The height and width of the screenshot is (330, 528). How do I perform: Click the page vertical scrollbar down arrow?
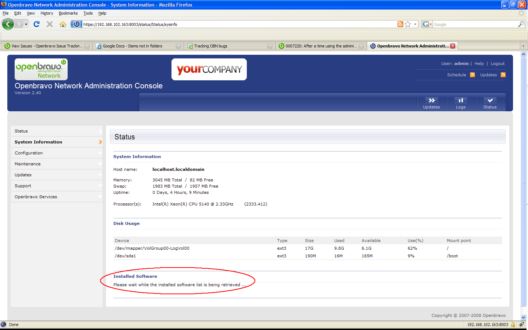pos(523,317)
